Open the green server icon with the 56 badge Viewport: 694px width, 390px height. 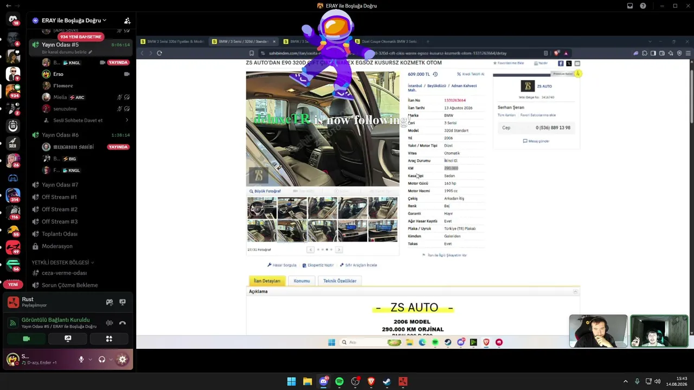(13, 265)
